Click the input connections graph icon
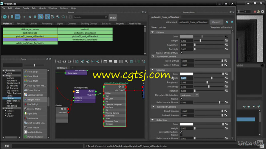Image resolution: width=266 pixels, height=149 pixels. click(x=59, y=61)
